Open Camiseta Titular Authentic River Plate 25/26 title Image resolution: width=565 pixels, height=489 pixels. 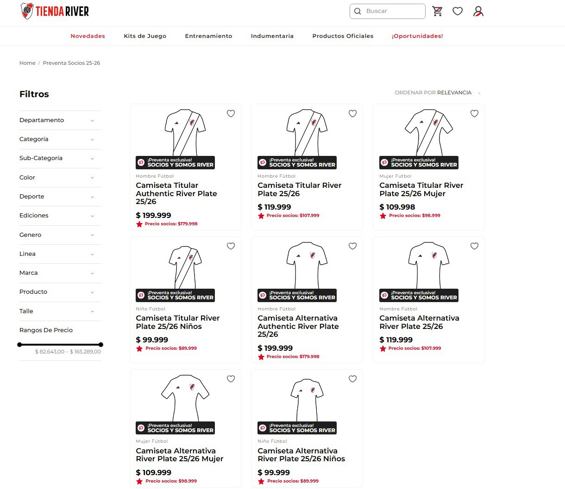(x=176, y=193)
